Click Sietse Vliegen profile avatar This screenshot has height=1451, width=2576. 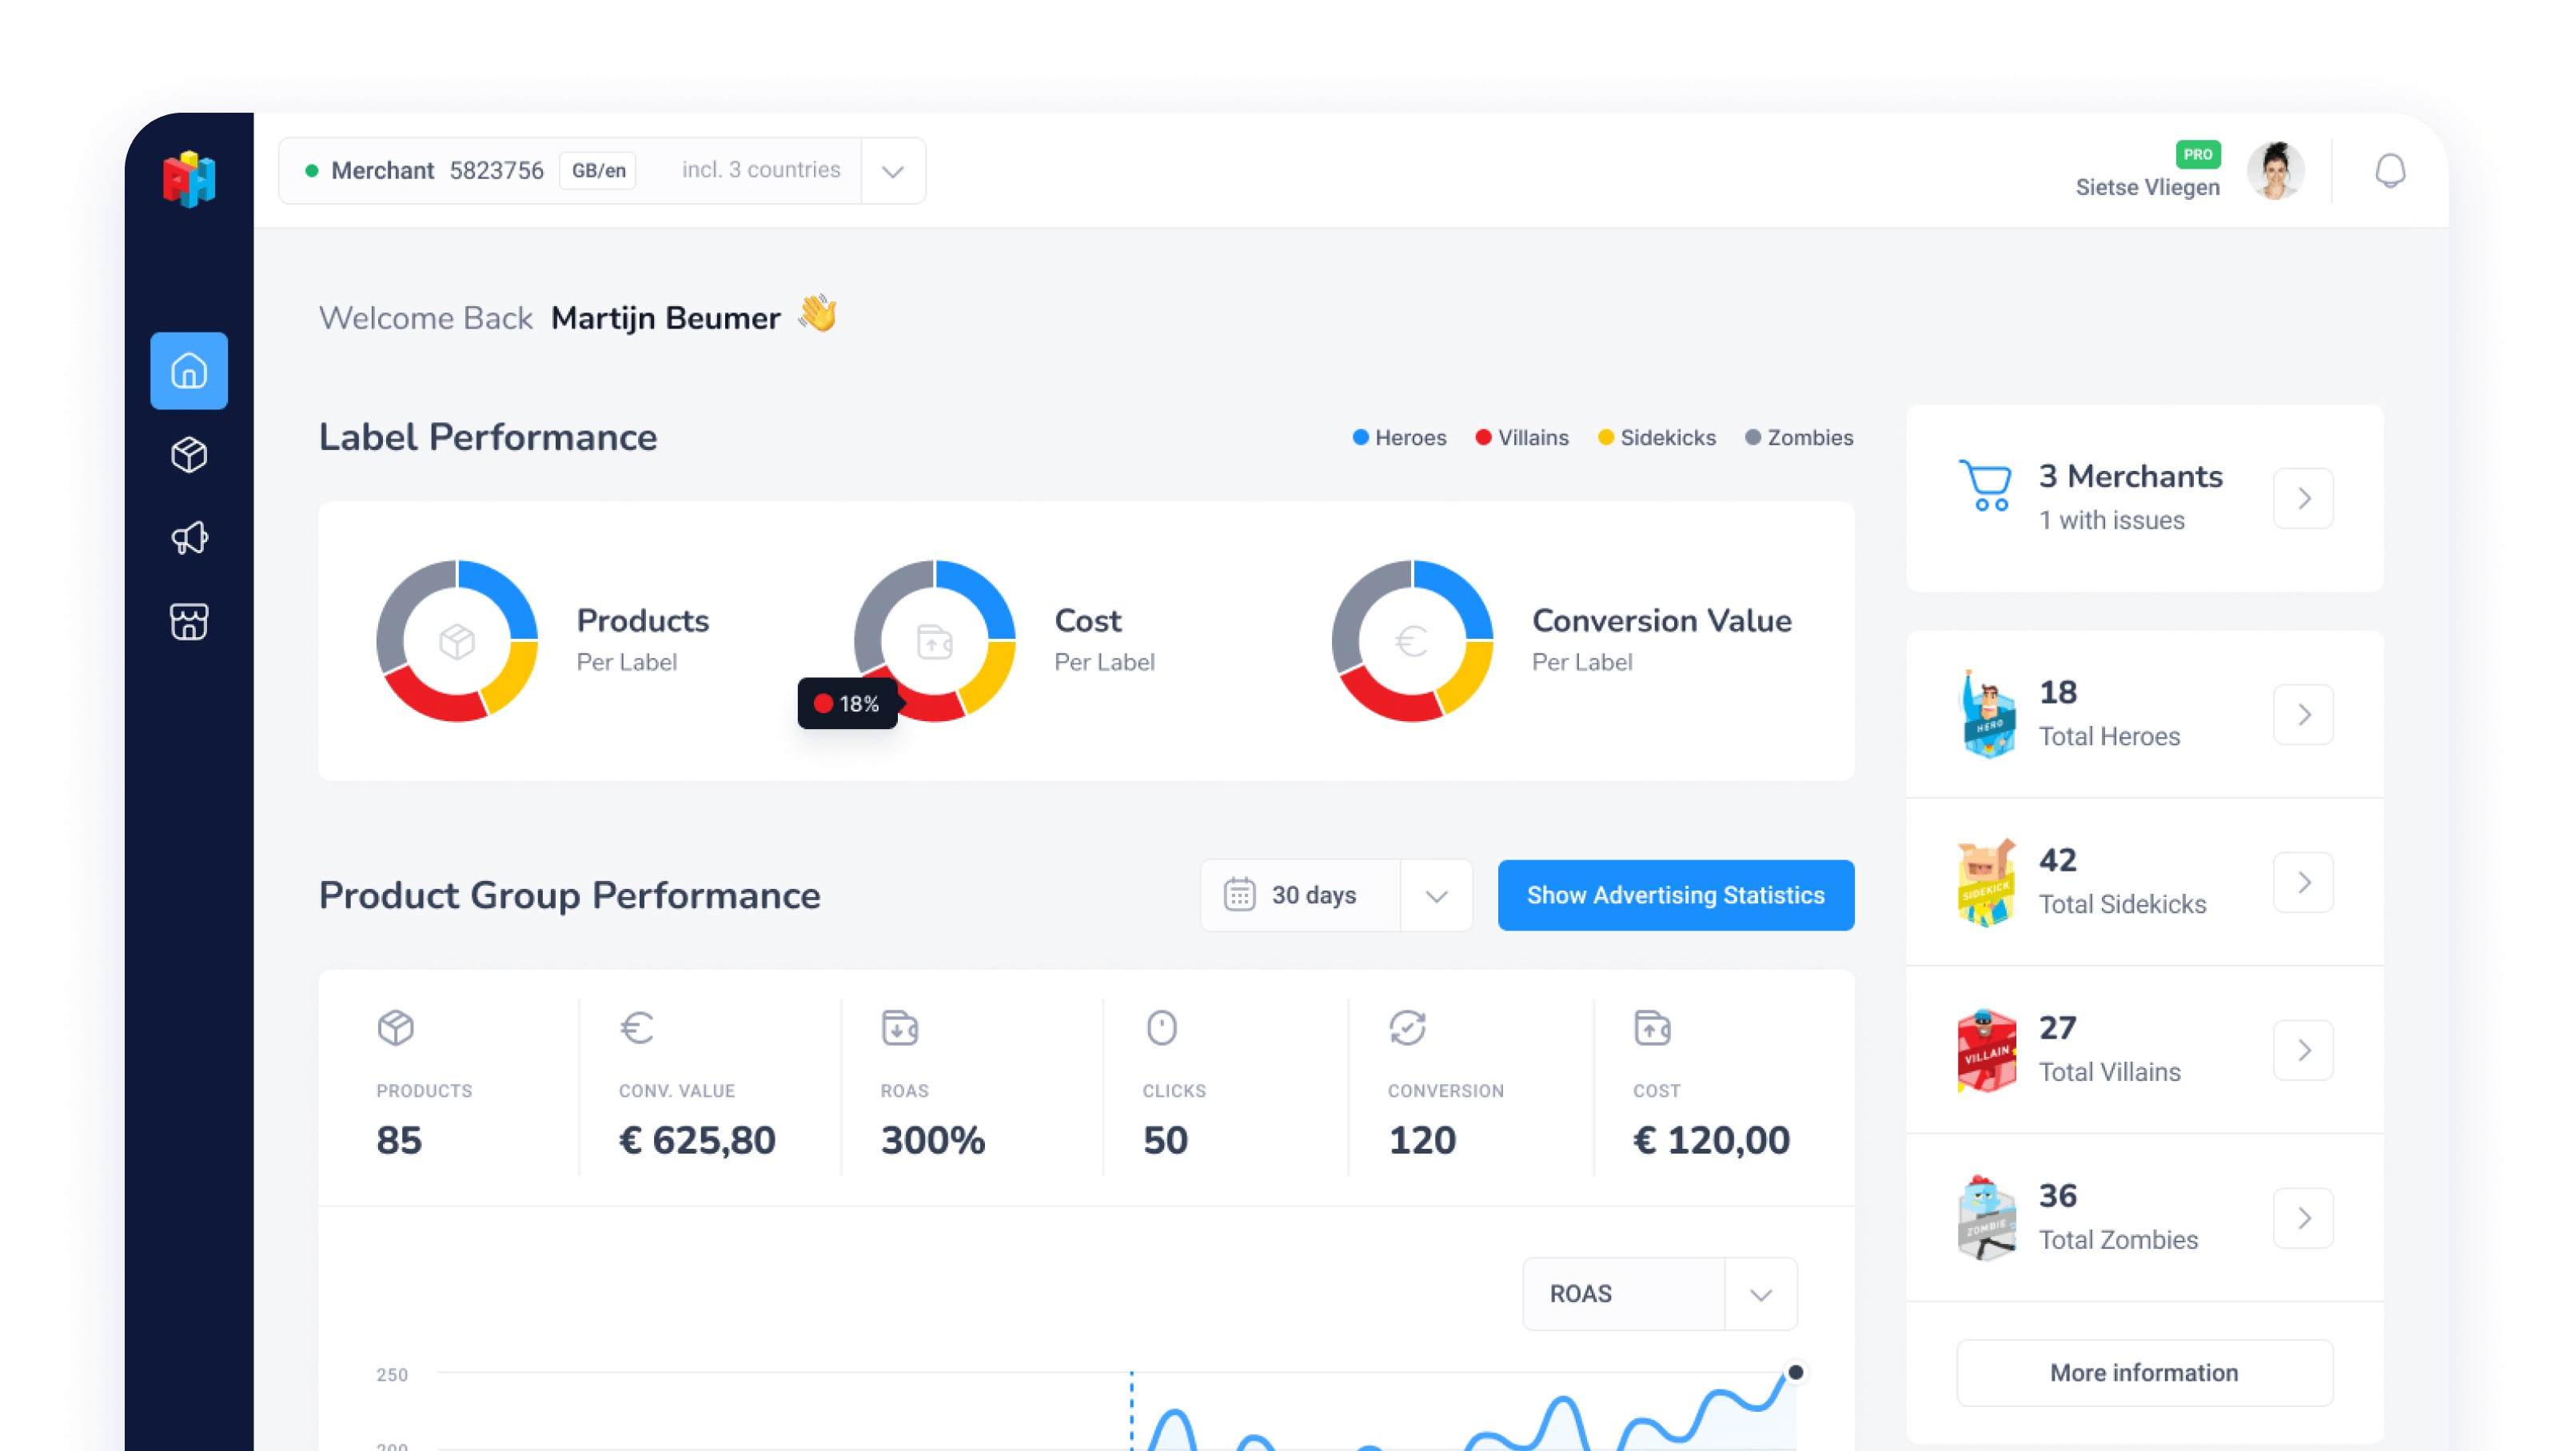click(x=2276, y=171)
